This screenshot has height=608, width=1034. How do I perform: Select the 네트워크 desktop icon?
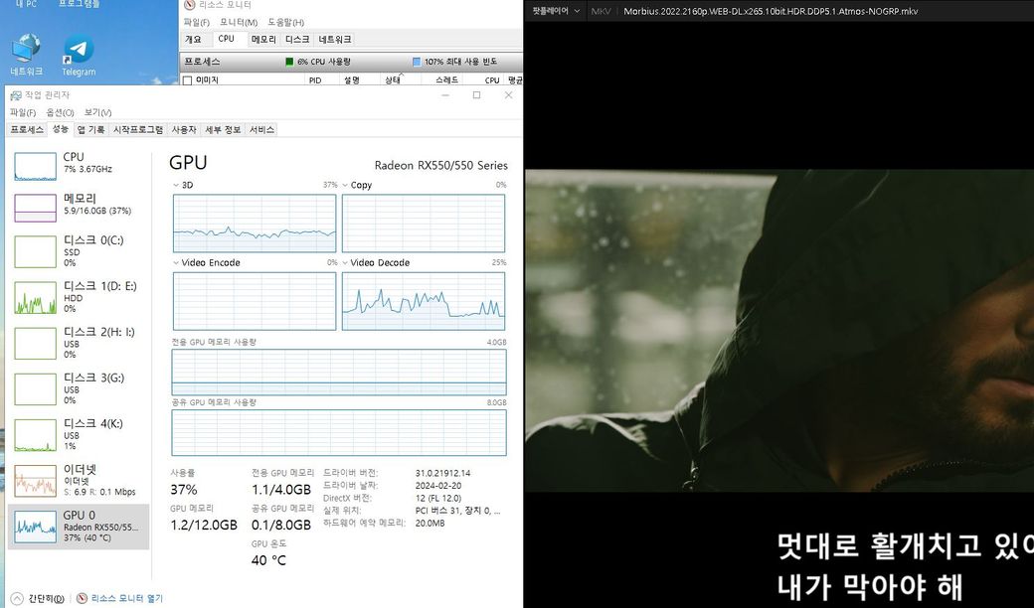[26, 52]
